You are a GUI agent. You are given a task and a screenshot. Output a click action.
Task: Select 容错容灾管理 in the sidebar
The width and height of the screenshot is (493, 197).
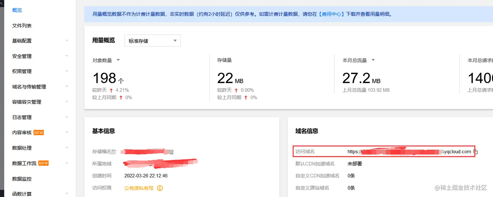[x=27, y=102]
